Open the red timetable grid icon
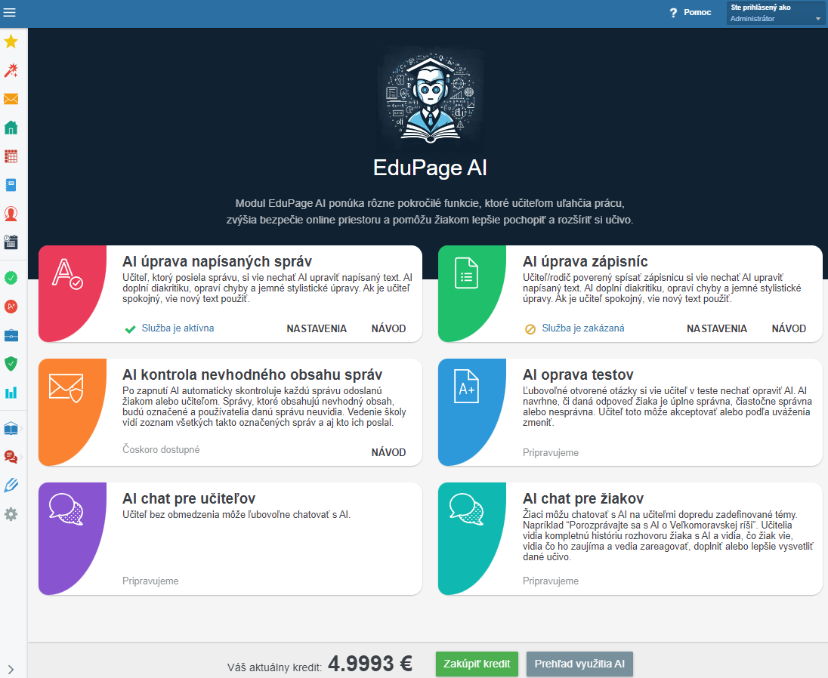The image size is (828, 678). tap(11, 156)
